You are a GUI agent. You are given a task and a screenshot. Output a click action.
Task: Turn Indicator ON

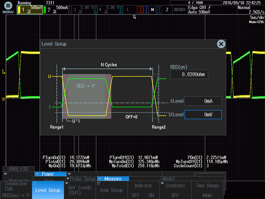click(151, 195)
